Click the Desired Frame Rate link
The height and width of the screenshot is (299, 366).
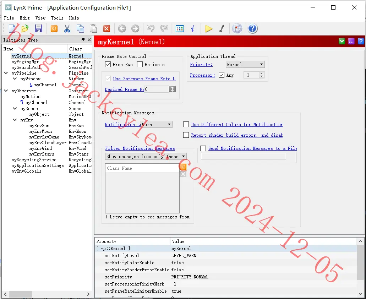click(x=124, y=89)
